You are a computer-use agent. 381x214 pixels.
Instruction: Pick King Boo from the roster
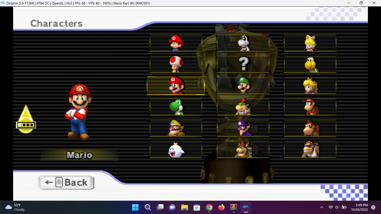pyautogui.click(x=176, y=150)
